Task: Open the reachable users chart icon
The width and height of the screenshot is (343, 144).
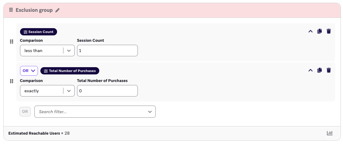Action: pyautogui.click(x=330, y=133)
